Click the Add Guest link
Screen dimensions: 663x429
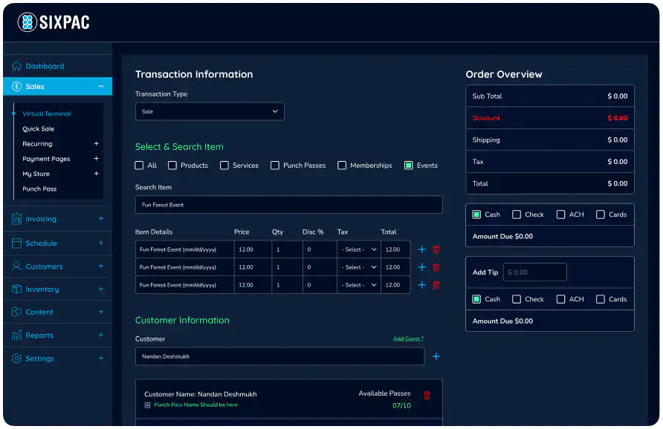click(409, 338)
